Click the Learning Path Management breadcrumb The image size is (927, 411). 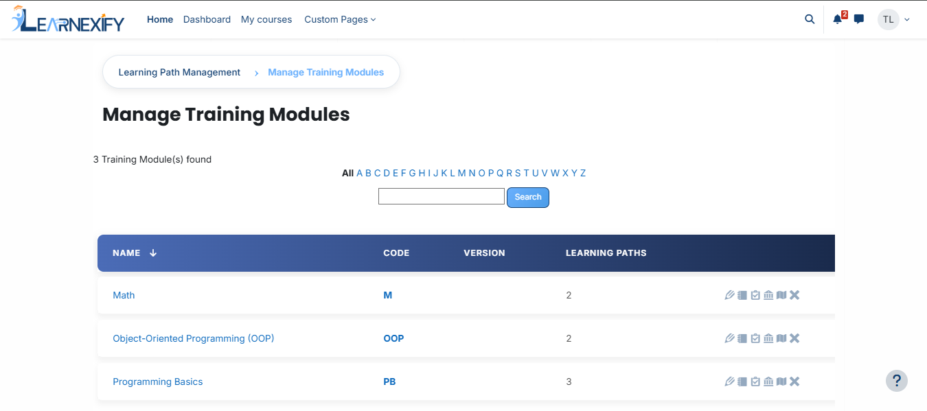tap(179, 72)
